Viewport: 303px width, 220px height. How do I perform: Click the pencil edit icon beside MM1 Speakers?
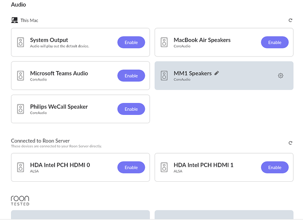217,73
